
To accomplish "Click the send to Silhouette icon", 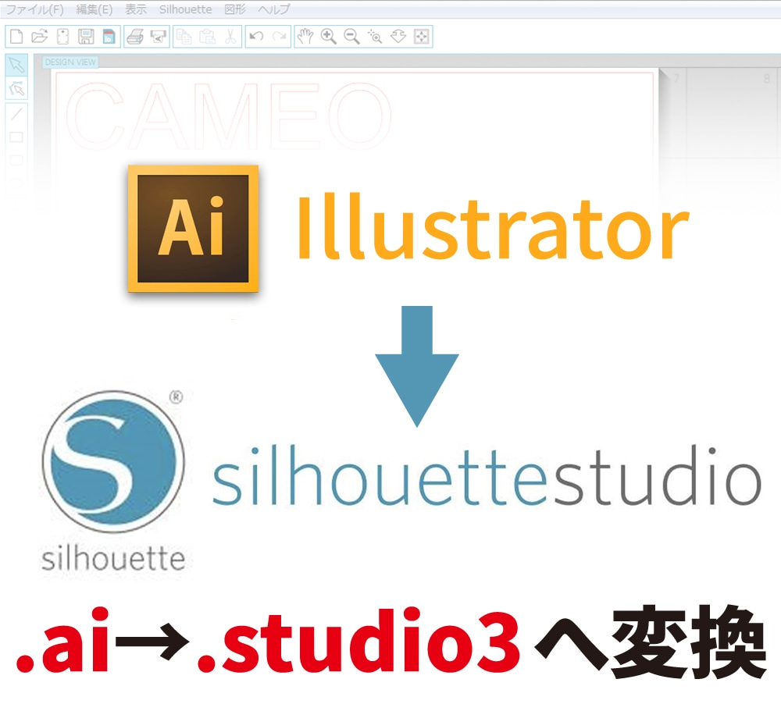I will [x=159, y=37].
